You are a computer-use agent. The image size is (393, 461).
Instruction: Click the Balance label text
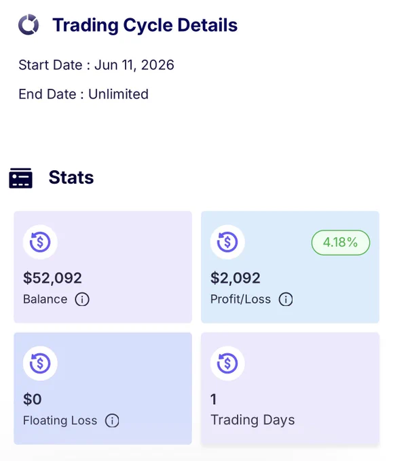point(45,299)
